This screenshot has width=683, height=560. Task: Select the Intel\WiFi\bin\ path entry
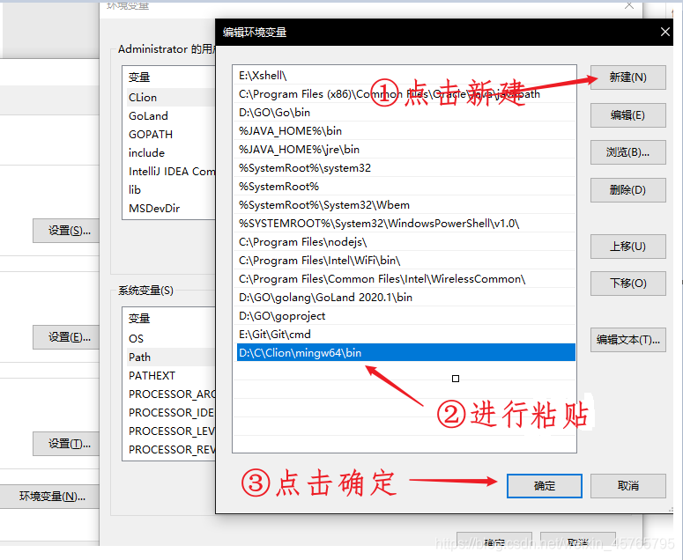405,261
